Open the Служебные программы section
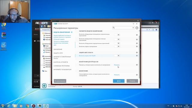Screen dimensions: 192x108 click(61, 66)
